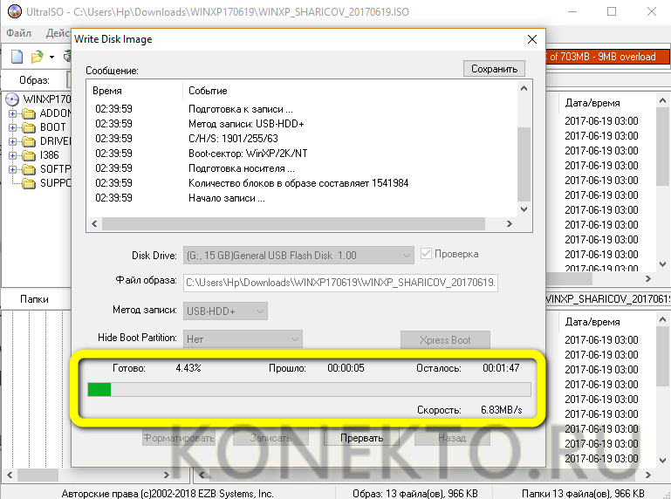Select the 'Boot-сектор: WinXP/2K/NT' log row
The height and width of the screenshot is (499, 671).
click(x=302, y=154)
